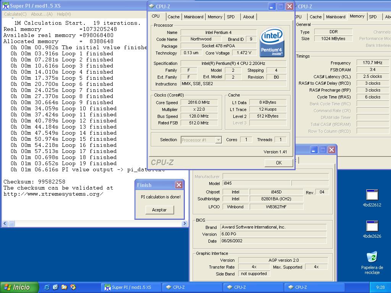Screen dimensions: 391x293
Task: Open the Help(H) menu in Super PI
Action: tap(64, 14)
